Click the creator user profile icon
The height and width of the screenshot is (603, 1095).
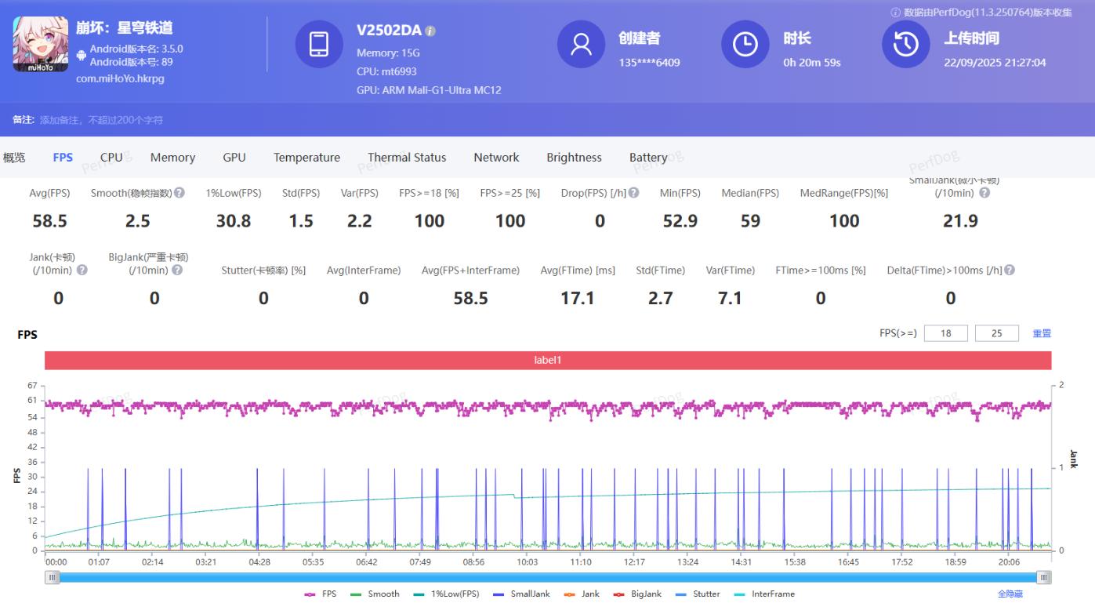point(581,45)
